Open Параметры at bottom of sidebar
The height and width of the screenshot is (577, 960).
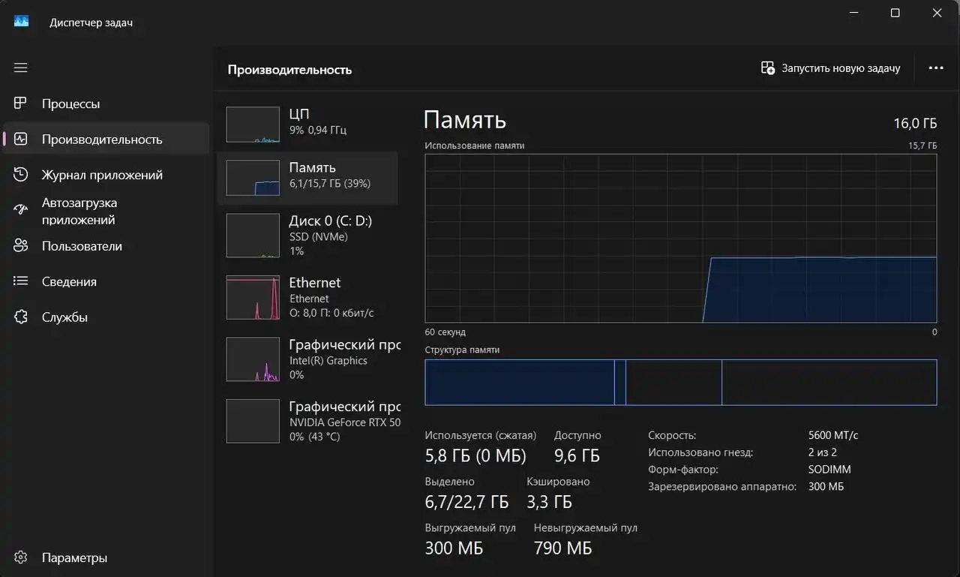point(74,557)
